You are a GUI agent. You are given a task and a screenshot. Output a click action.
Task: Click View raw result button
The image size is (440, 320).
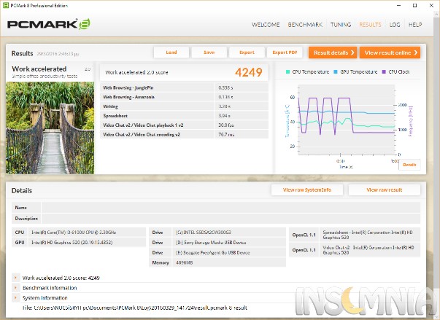pyautogui.click(x=385, y=190)
